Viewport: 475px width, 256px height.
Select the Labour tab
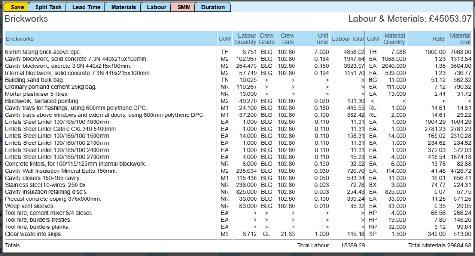(x=156, y=7)
